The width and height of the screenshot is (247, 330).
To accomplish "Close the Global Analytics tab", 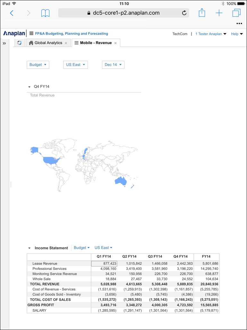I will (x=66, y=43).
